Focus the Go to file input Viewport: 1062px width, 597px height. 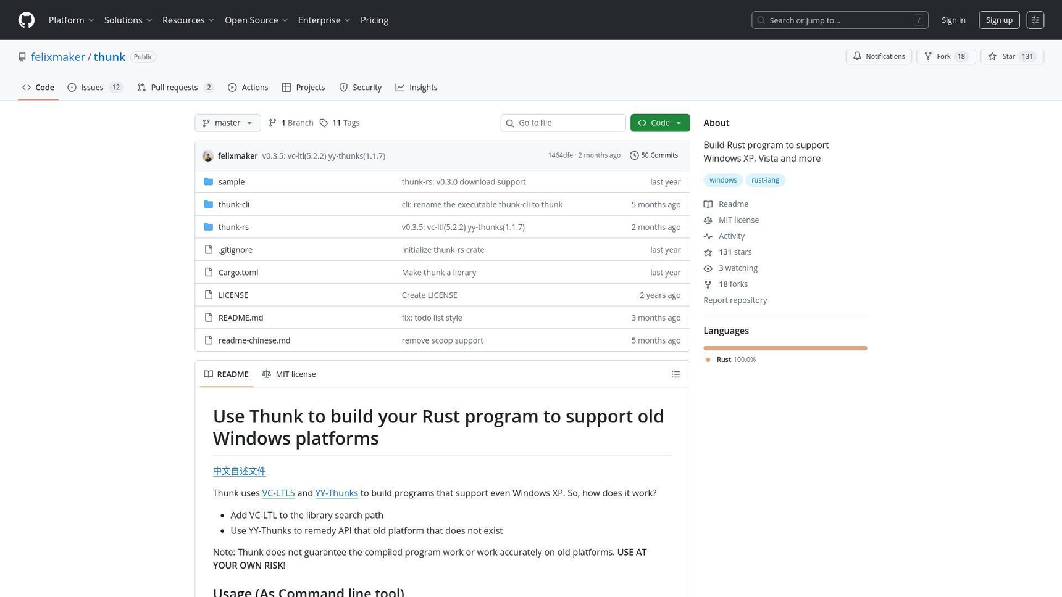563,123
